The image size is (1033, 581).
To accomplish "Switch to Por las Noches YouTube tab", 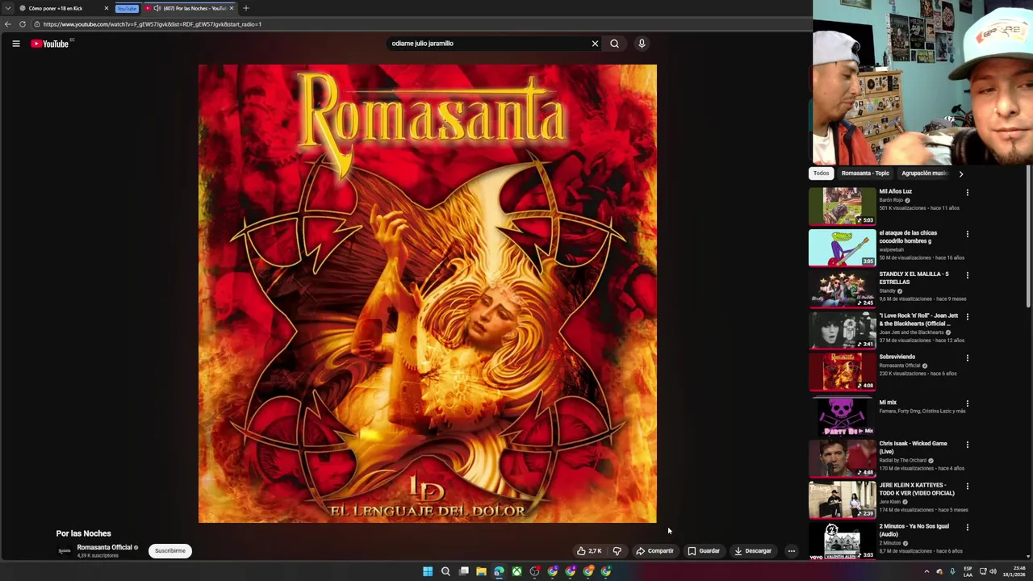I will click(x=190, y=8).
